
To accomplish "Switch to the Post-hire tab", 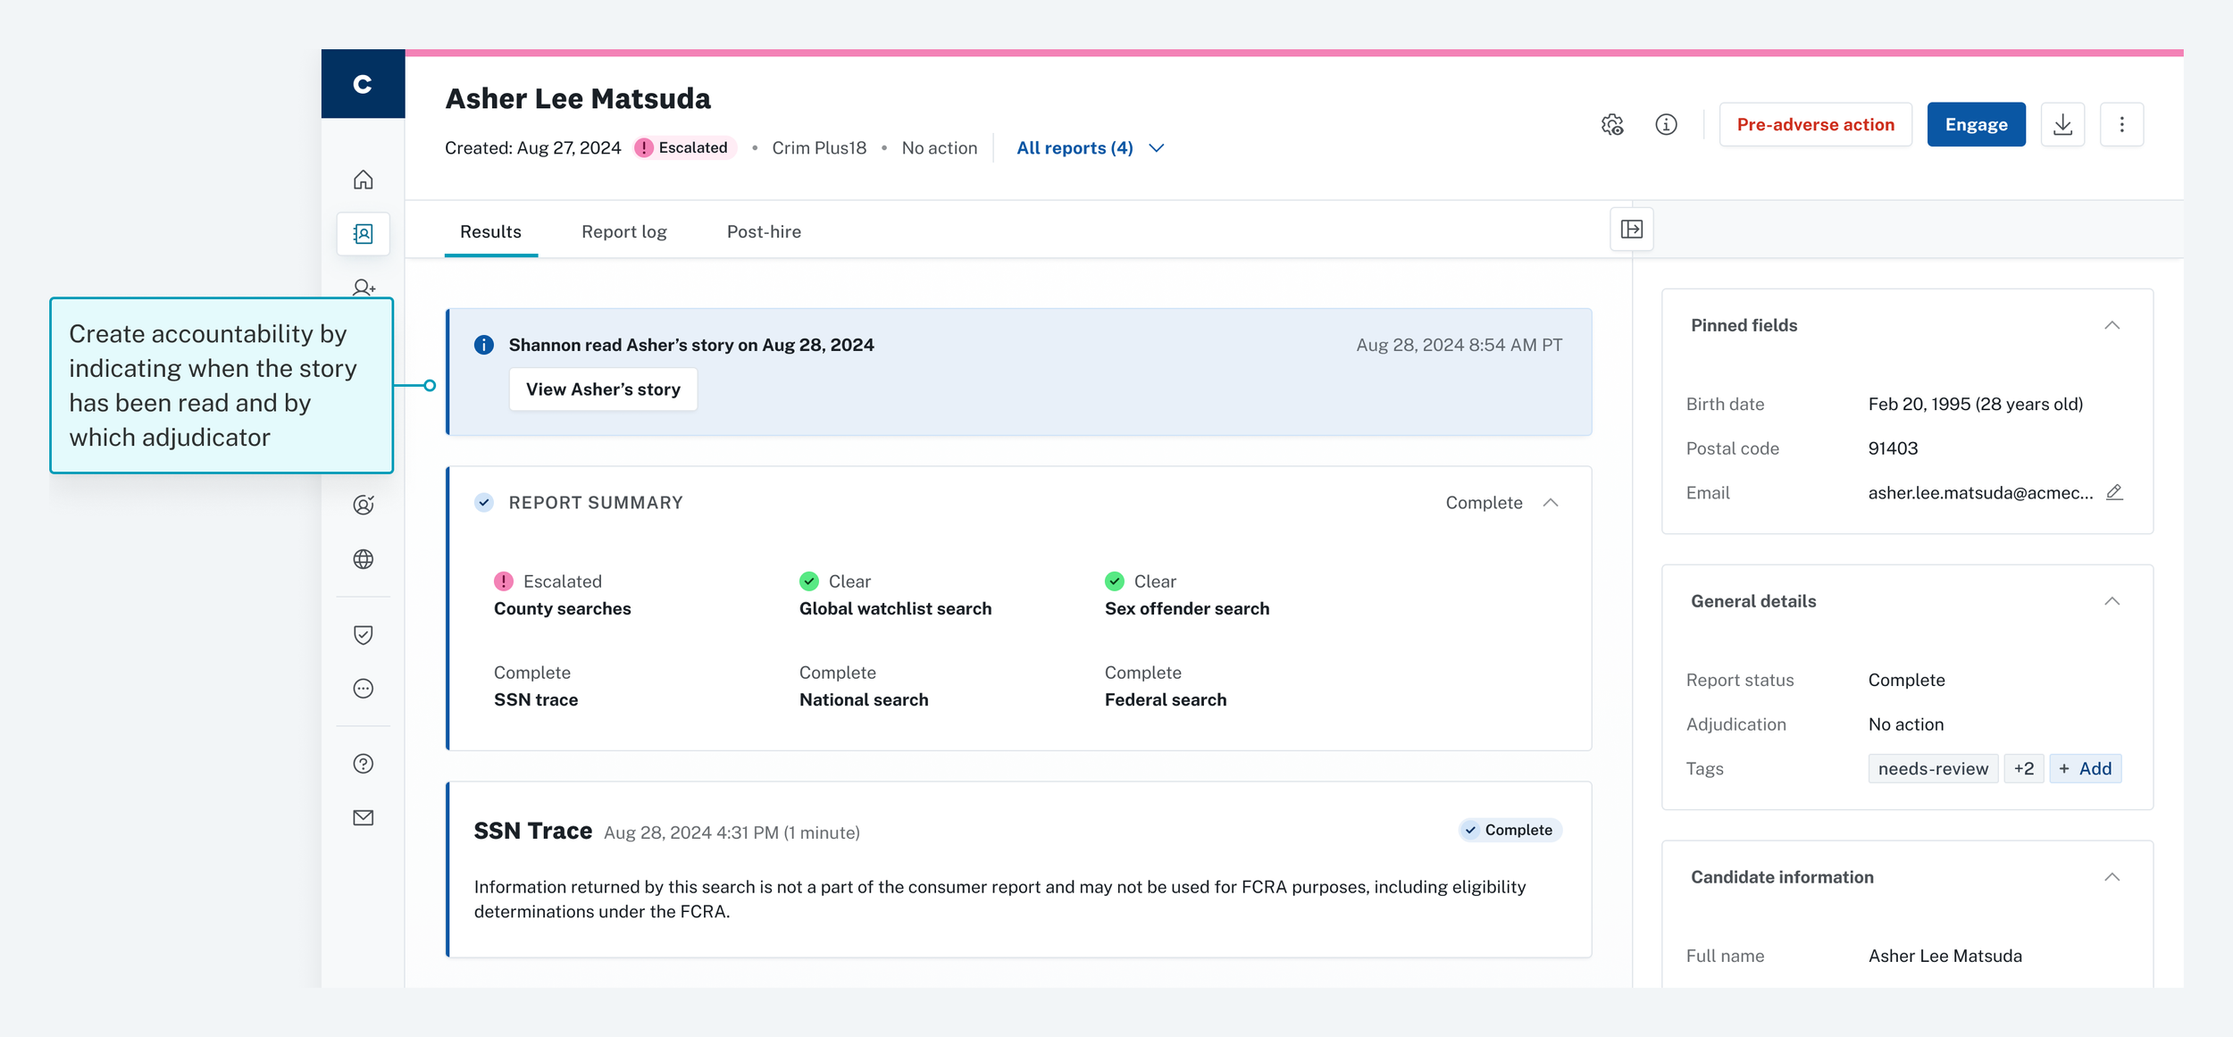I will click(764, 232).
